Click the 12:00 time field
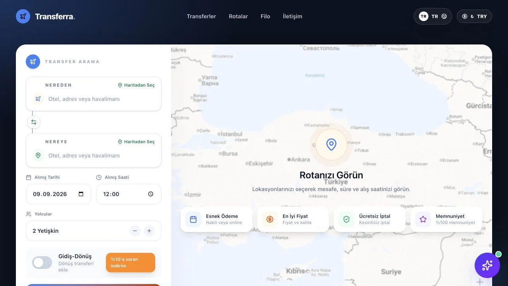Screen dimensions: 508x286 [x=129, y=194]
